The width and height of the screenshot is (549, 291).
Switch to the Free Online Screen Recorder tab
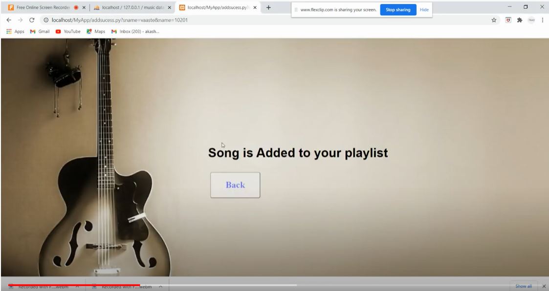coord(42,8)
